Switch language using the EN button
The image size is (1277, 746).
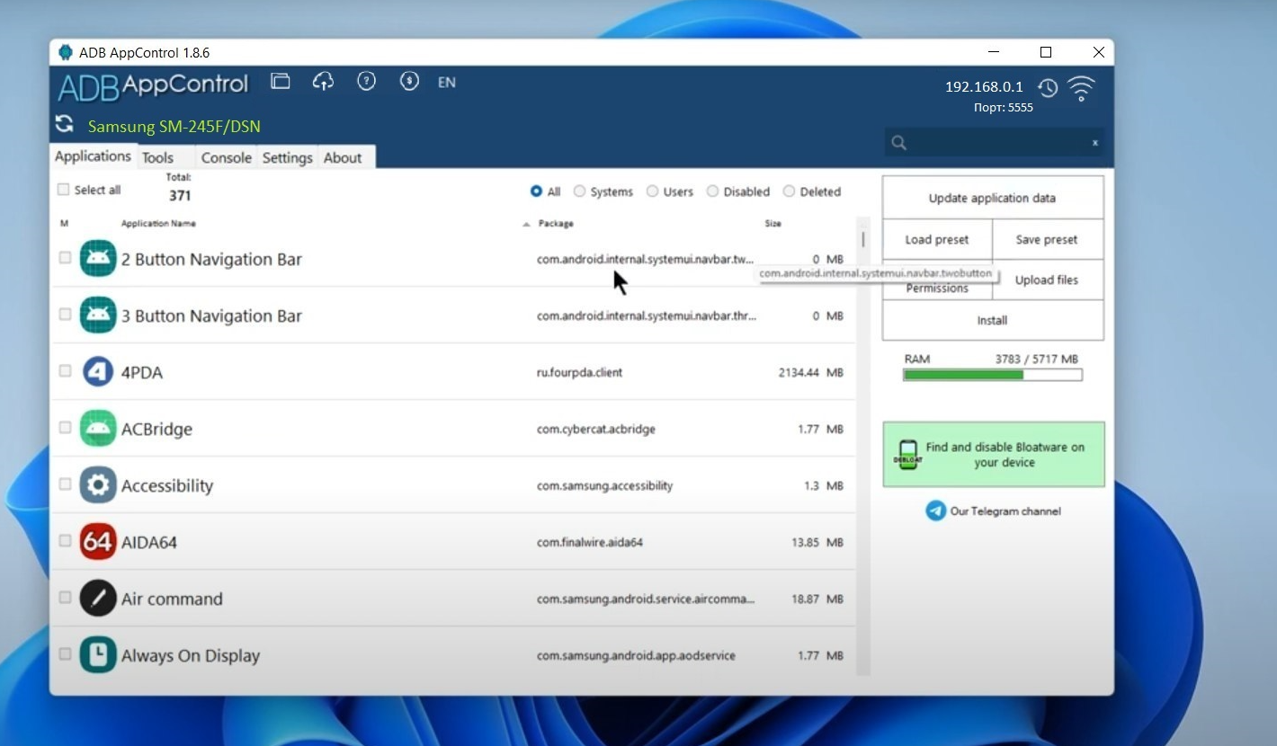tap(447, 83)
